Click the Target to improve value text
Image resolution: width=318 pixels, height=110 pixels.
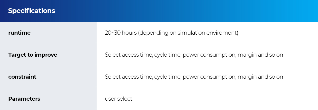point(194,55)
